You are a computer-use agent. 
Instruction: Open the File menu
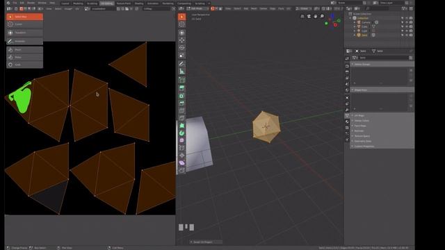click(x=15, y=3)
